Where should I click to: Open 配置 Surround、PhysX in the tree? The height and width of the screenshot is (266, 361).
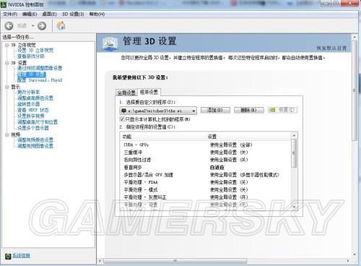pyautogui.click(x=40, y=80)
